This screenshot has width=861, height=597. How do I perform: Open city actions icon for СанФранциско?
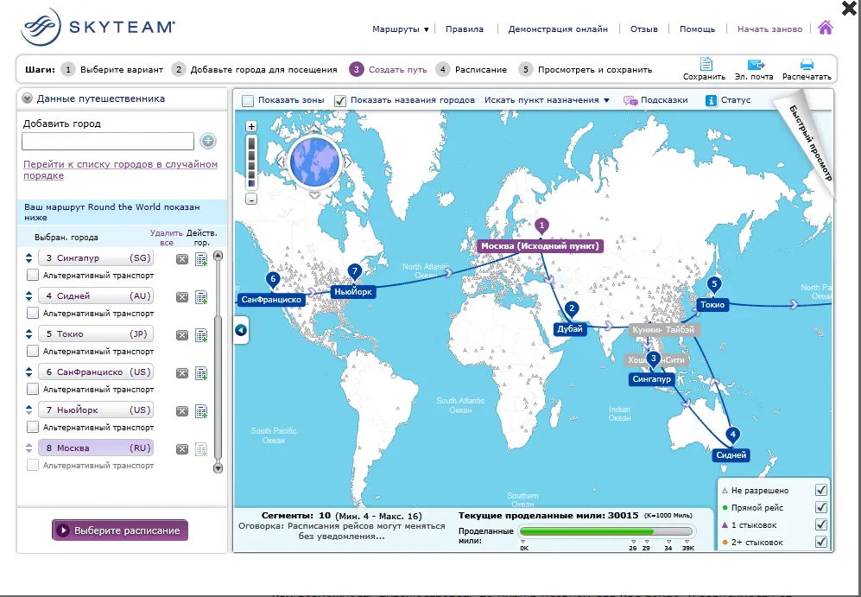[201, 373]
